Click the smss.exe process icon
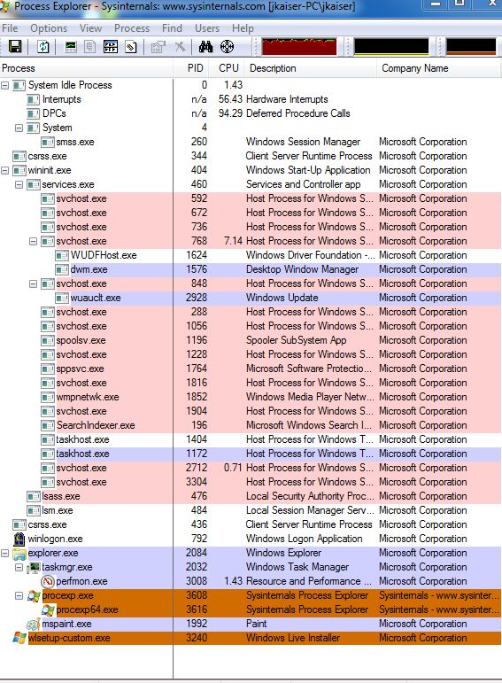 [48, 142]
